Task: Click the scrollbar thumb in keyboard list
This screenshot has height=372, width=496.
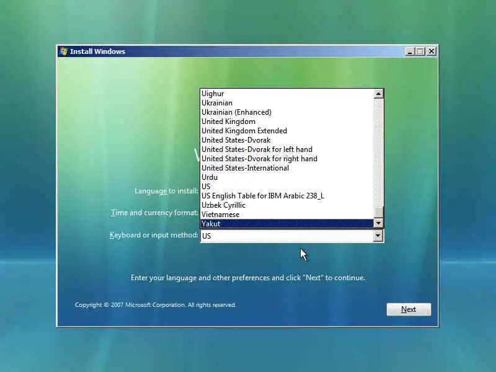Action: click(x=379, y=213)
